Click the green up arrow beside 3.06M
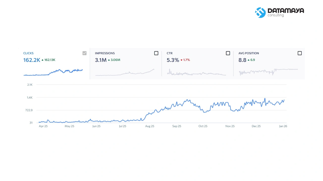The width and height of the screenshot is (323, 181). (x=109, y=60)
